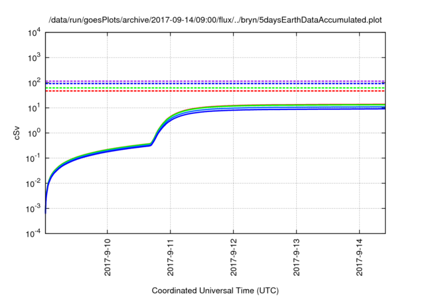The image size is (425, 297).
Task: Click the 2017-9-13 date tick label
Action: point(297,257)
